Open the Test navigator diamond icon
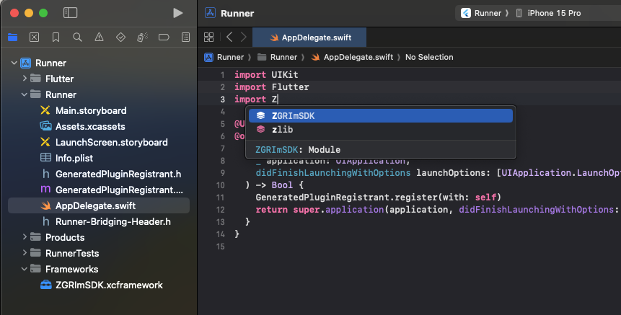The image size is (621, 315). 120,37
